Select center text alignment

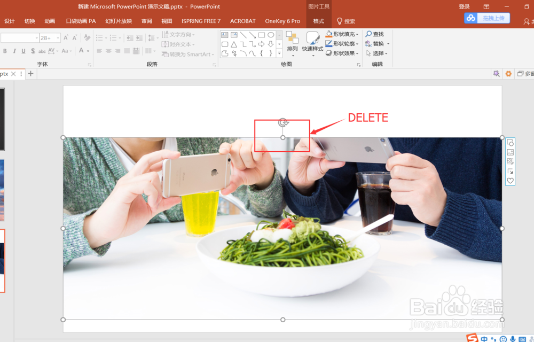click(x=108, y=51)
